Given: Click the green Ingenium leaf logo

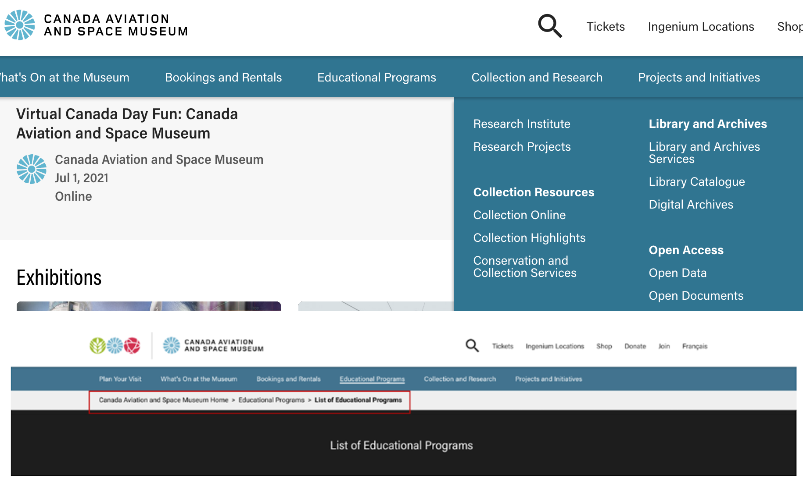Looking at the screenshot, I should 97,345.
